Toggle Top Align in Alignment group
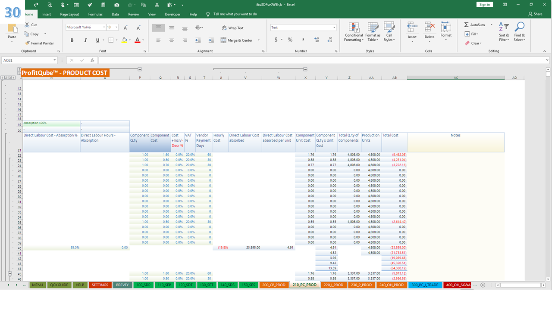This screenshot has height=310, width=552. tap(158, 28)
